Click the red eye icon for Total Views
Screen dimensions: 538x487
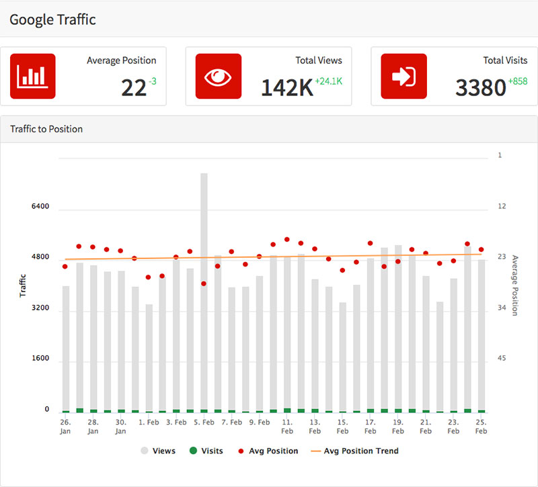pyautogui.click(x=218, y=76)
